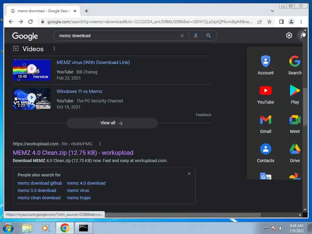The width and height of the screenshot is (312, 234).
Task: Open Search in Google apps panel
Action: click(295, 65)
